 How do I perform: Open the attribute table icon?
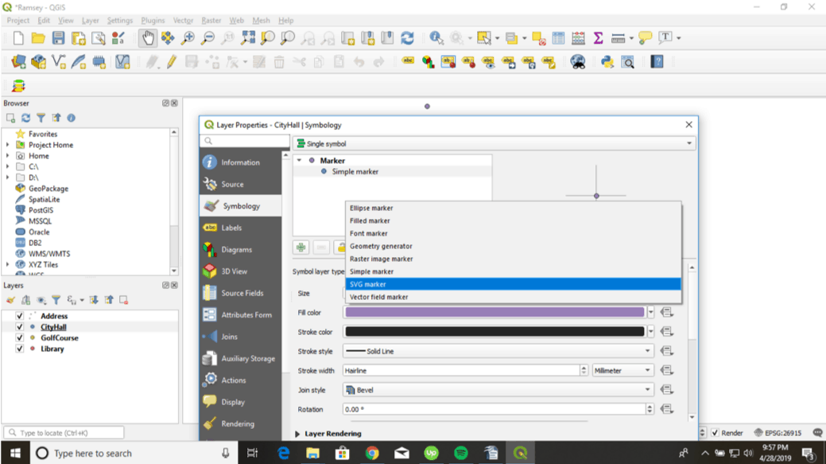(558, 38)
